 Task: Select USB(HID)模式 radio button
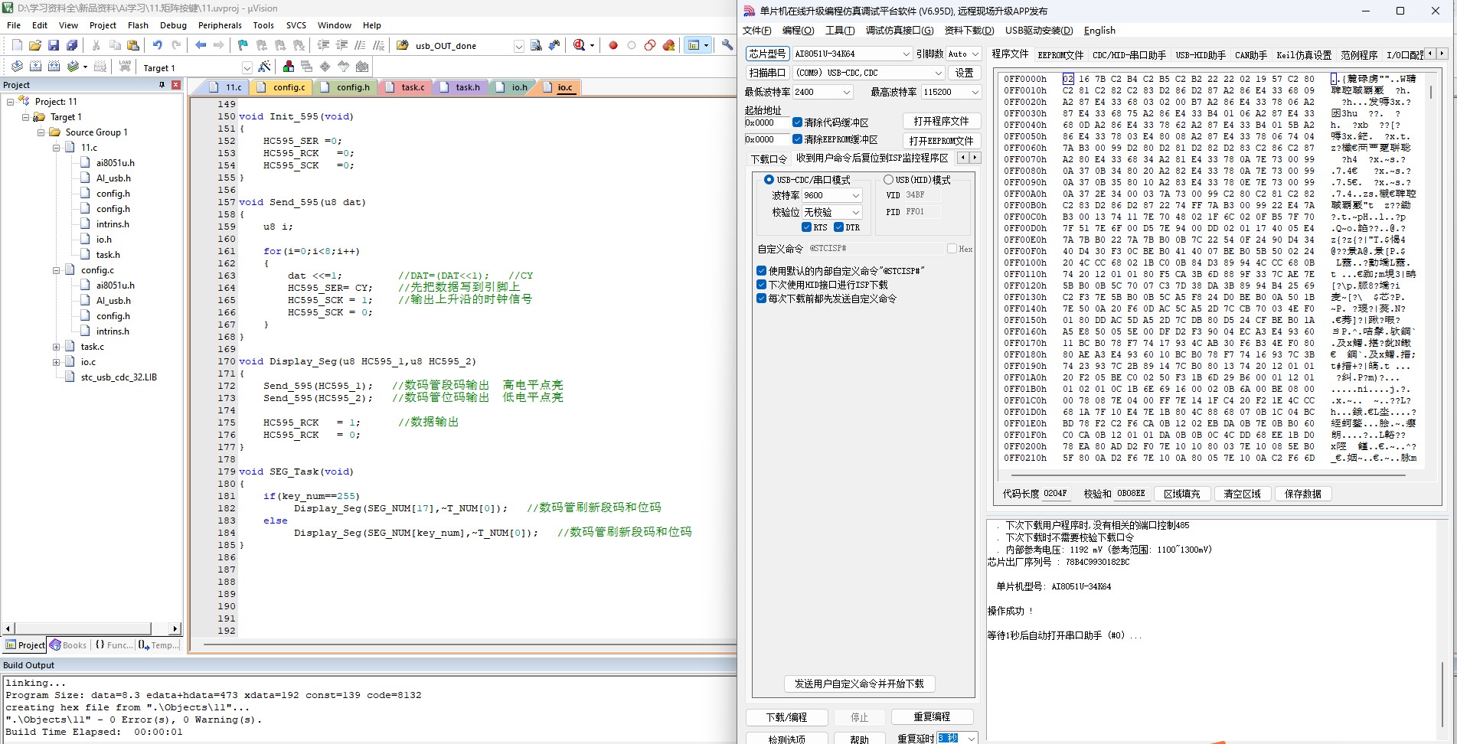[x=888, y=180]
